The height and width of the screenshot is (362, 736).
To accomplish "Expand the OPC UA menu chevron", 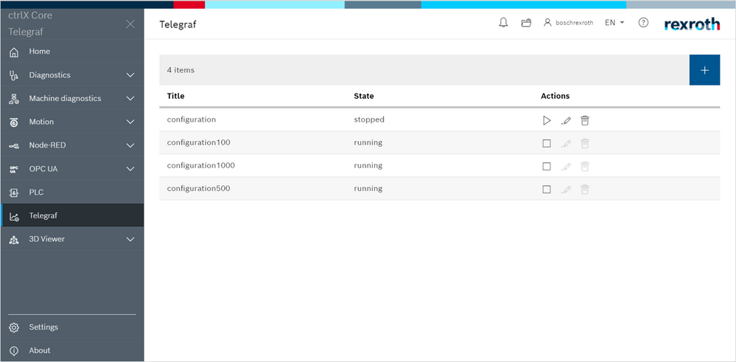I will 130,169.
